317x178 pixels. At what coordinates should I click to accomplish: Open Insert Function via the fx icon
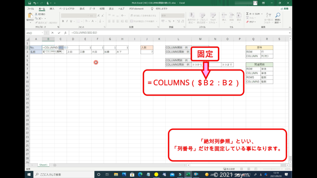click(65, 33)
